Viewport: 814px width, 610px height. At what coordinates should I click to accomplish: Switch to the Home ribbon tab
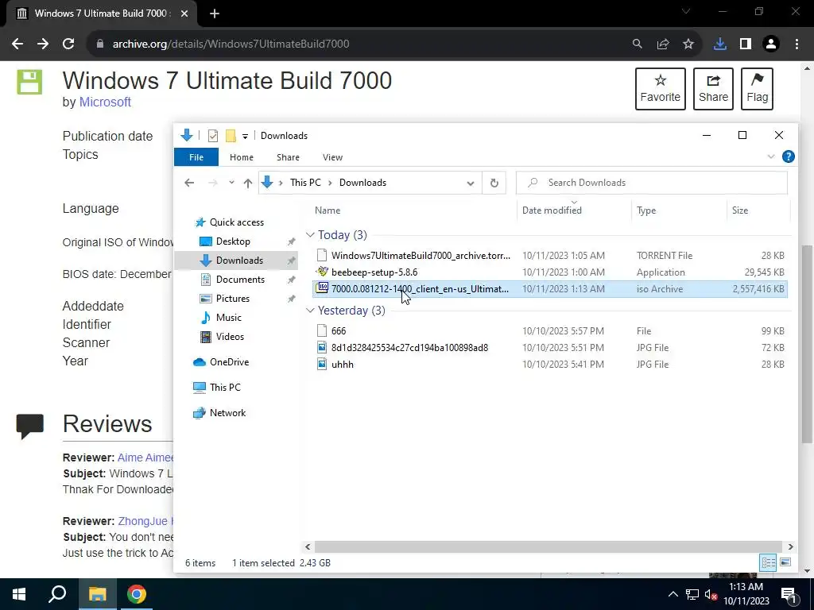[x=242, y=157]
